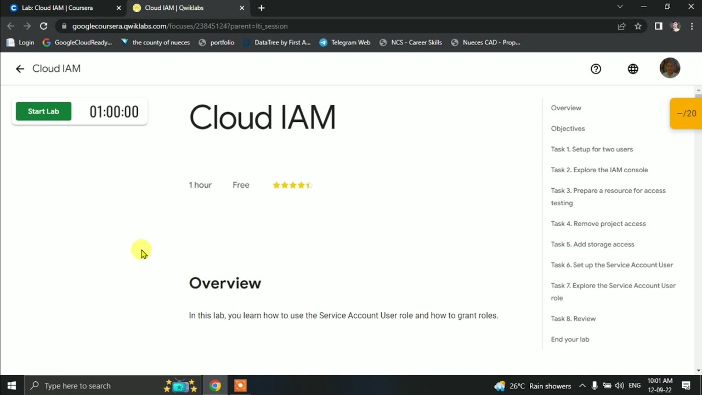
Task: Open the Windows Start menu
Action: pos(12,386)
